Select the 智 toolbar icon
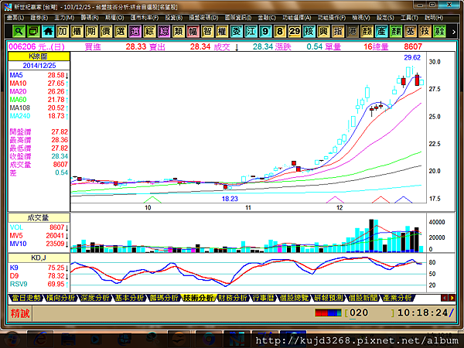The image size is (464, 348). click(x=207, y=31)
